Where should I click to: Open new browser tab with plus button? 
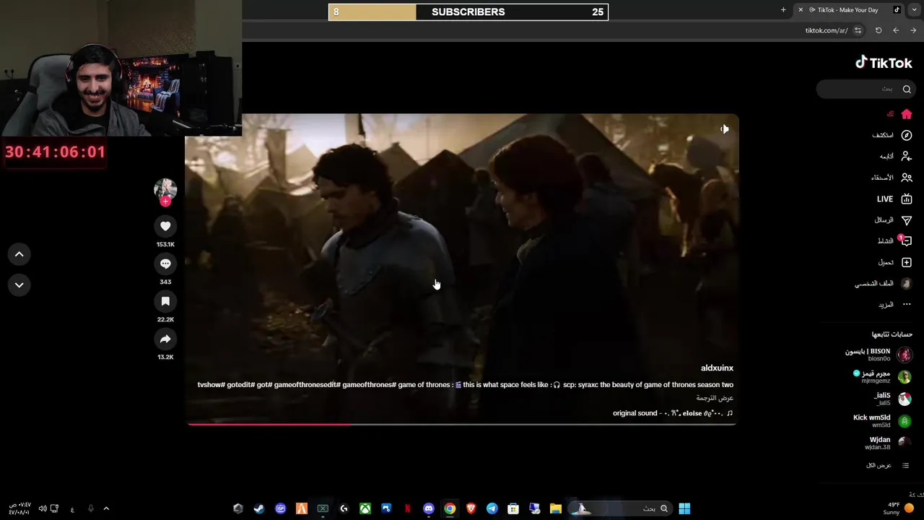click(783, 10)
